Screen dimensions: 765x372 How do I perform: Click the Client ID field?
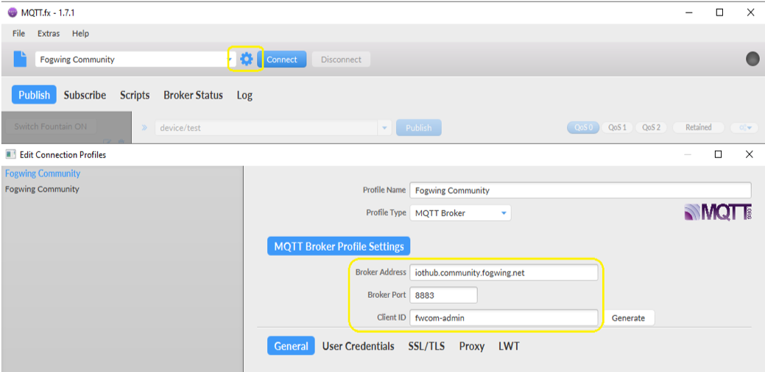point(504,318)
